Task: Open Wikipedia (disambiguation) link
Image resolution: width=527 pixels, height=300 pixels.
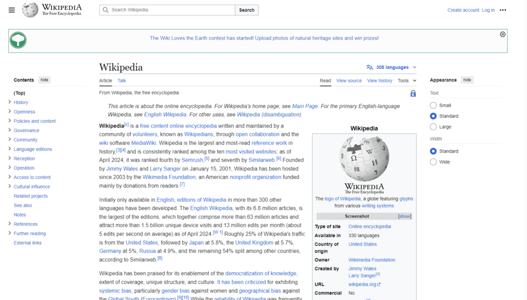Action: coord(269,115)
